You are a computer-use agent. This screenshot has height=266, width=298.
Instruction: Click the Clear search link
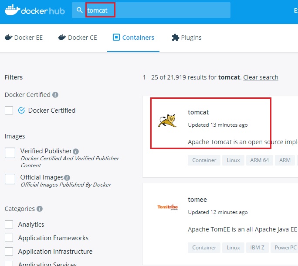261,77
